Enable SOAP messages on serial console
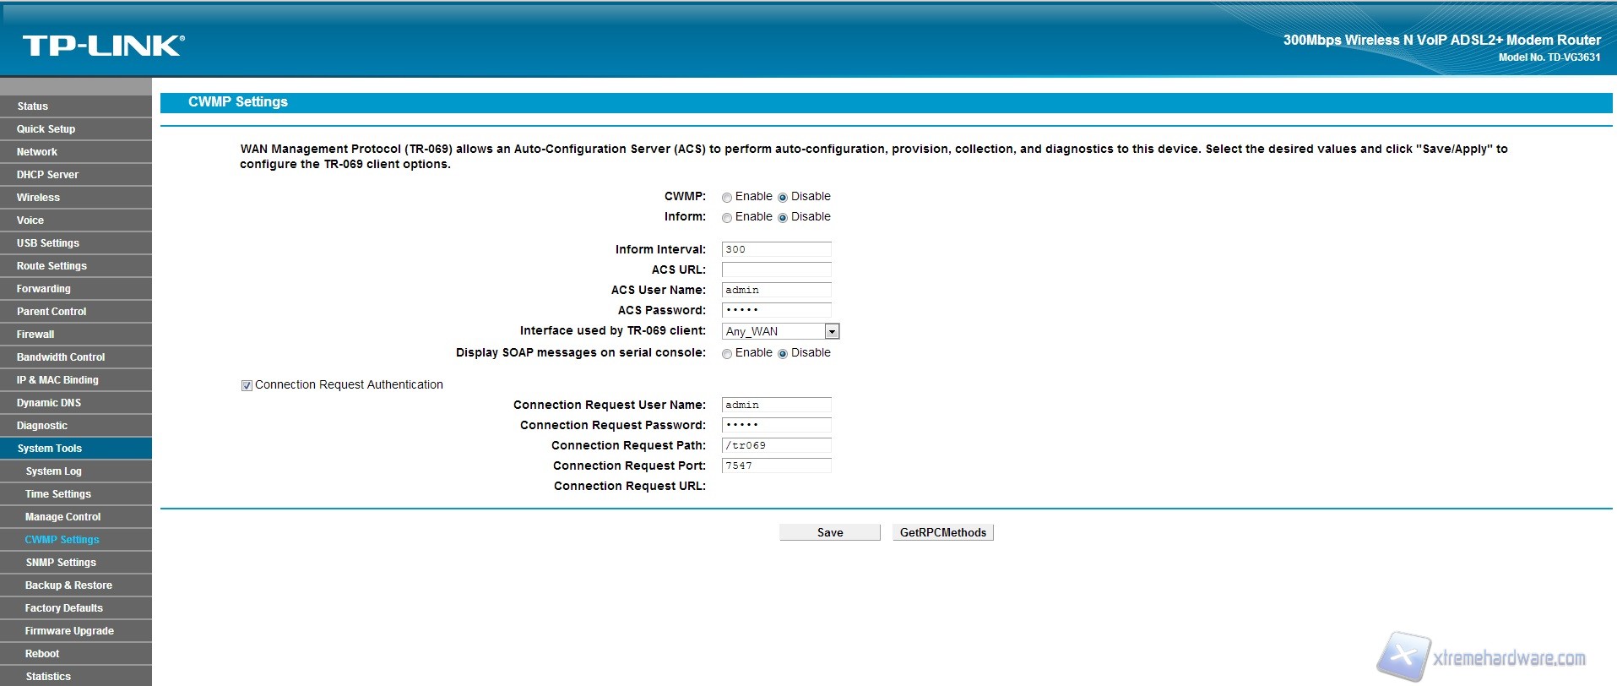1617x686 pixels. (727, 354)
